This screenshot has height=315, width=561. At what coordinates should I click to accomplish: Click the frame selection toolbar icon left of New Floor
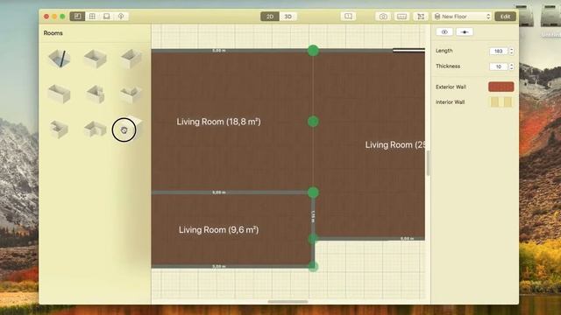(421, 17)
